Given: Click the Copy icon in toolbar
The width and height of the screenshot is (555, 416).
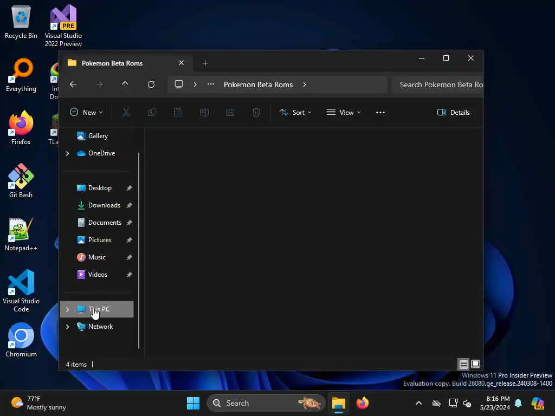Looking at the screenshot, I should coord(152,113).
